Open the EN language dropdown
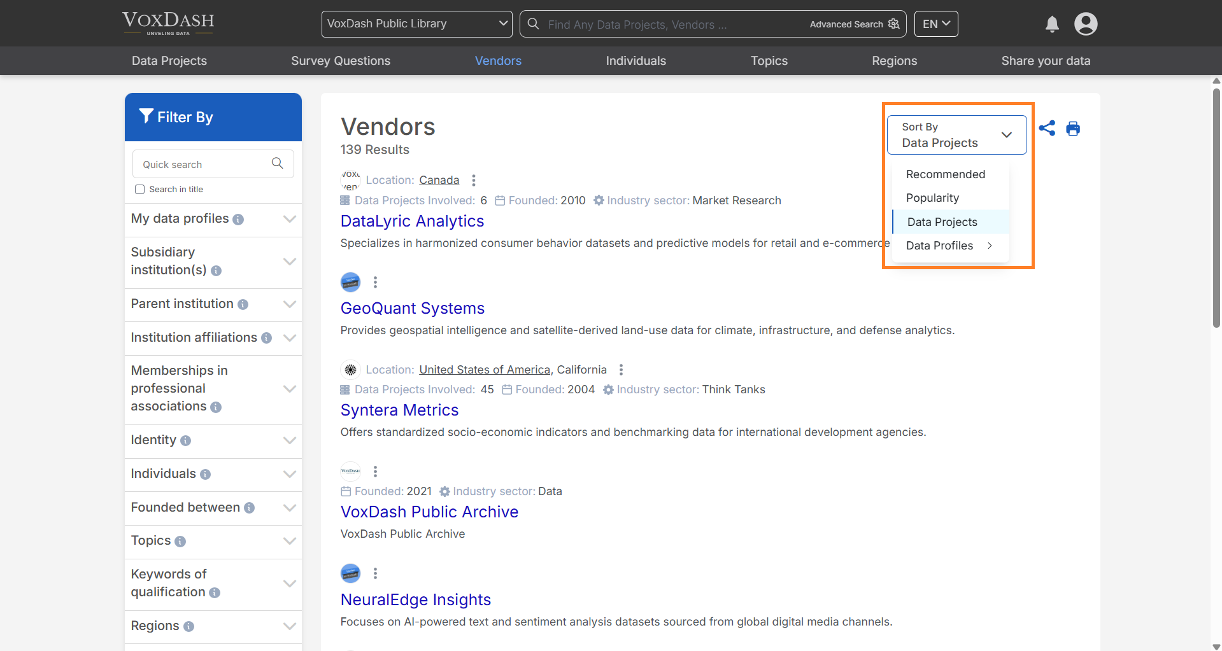 coord(935,24)
